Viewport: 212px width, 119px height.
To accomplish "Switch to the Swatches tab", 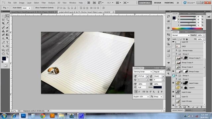I will click(x=184, y=14).
